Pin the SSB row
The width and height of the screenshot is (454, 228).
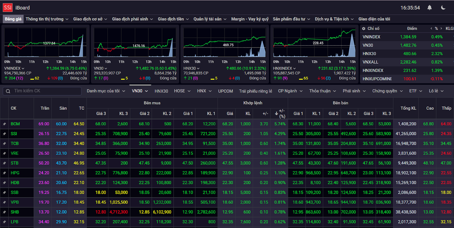(x=4, y=193)
